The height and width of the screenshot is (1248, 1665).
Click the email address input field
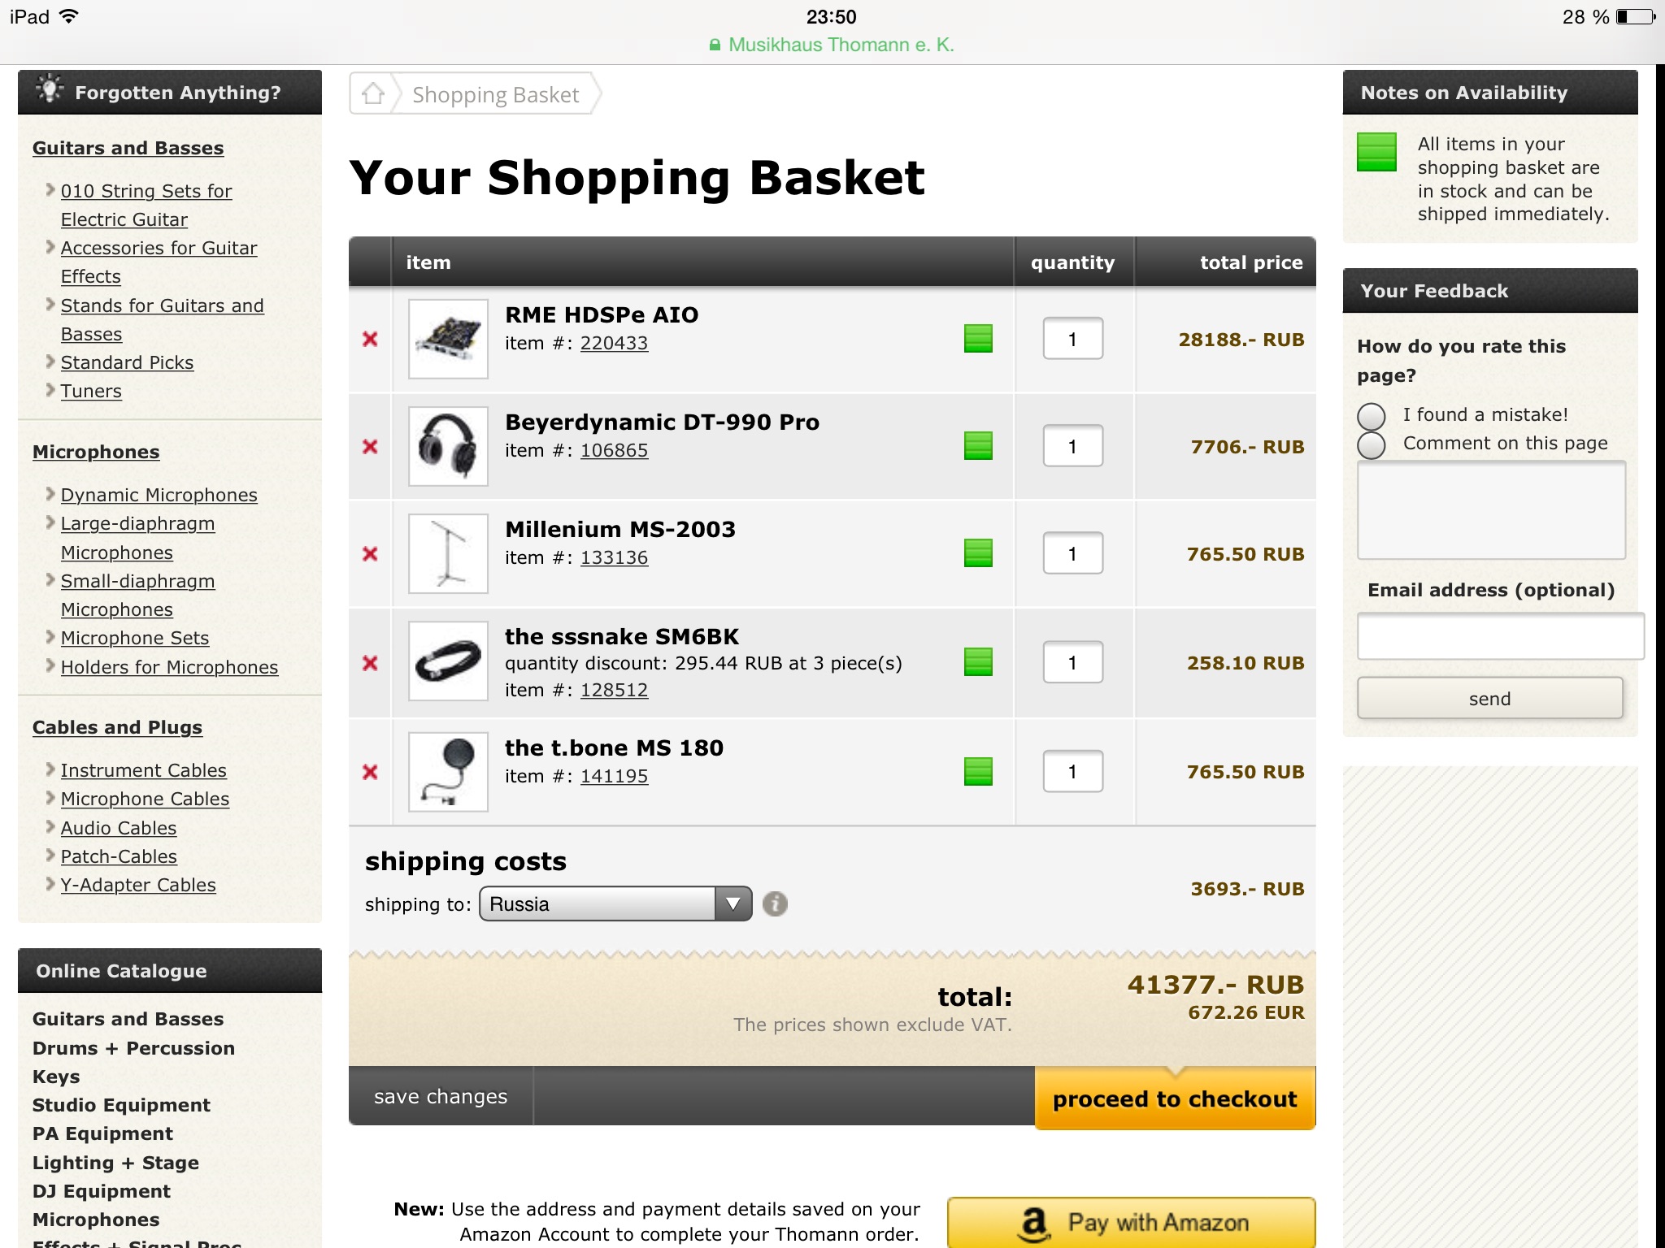[x=1499, y=636]
